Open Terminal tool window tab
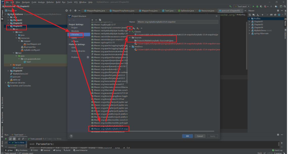The width and height of the screenshot is (288, 154). coord(45,150)
